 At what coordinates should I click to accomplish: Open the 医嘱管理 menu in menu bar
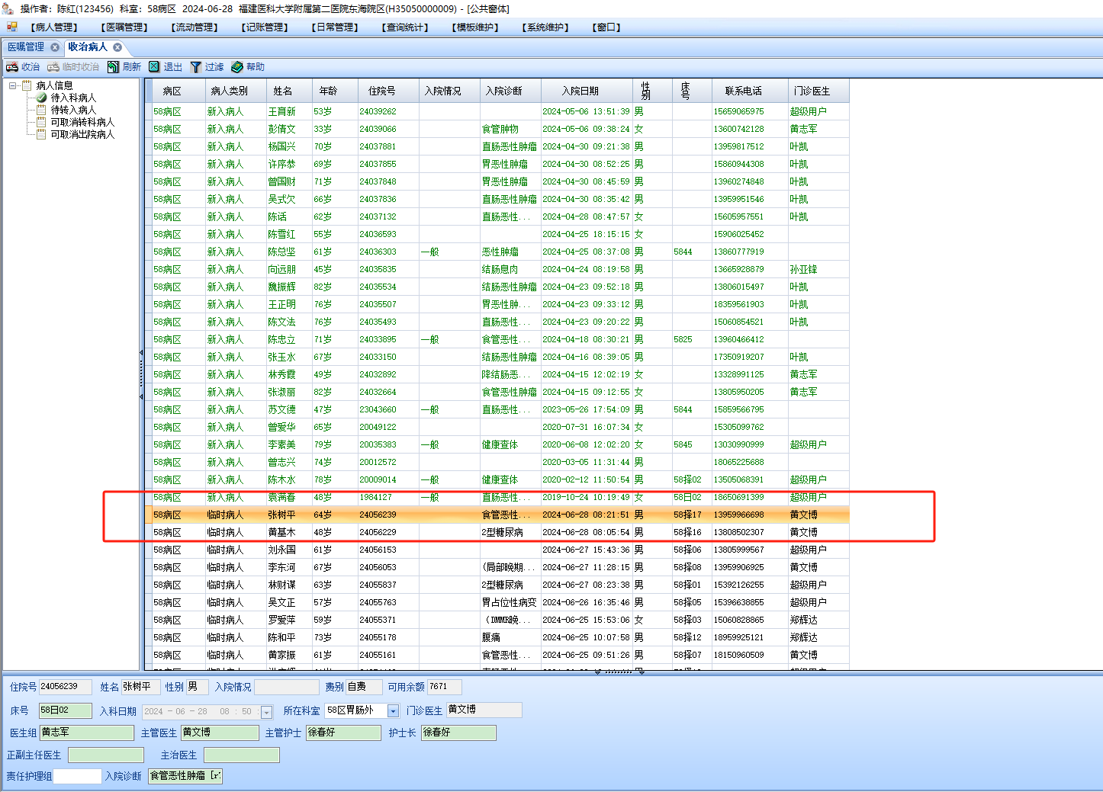pyautogui.click(x=124, y=27)
